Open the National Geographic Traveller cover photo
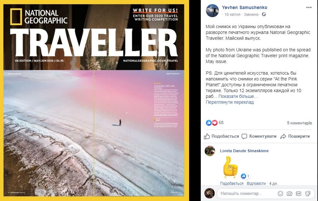 [94, 100]
